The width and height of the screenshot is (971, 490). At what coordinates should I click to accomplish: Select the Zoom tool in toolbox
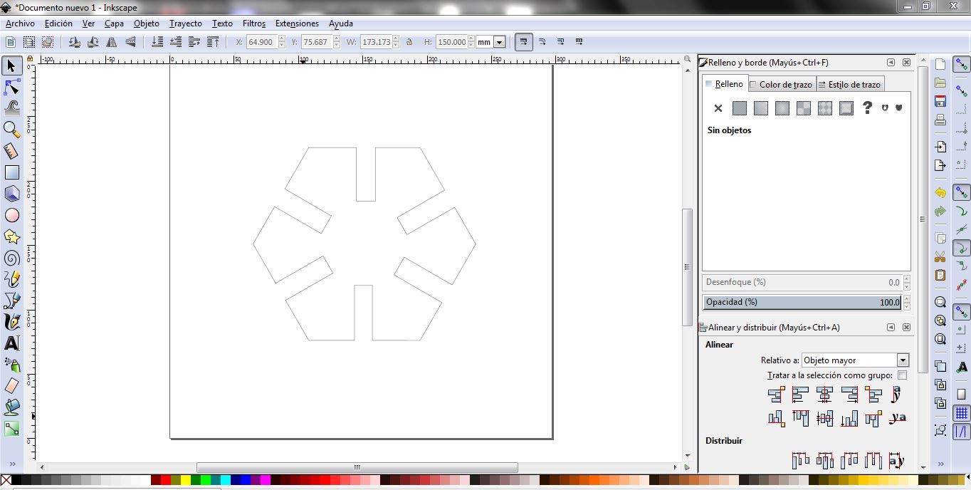(11, 130)
